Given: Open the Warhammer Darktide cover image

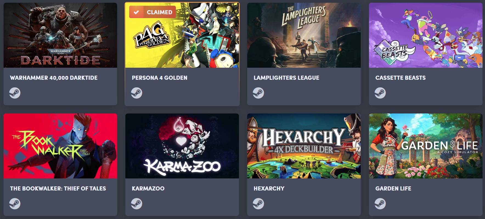Looking at the screenshot, I should coord(60,35).
